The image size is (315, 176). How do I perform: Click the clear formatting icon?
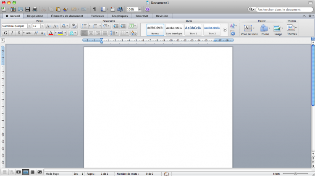[x=74, y=26]
